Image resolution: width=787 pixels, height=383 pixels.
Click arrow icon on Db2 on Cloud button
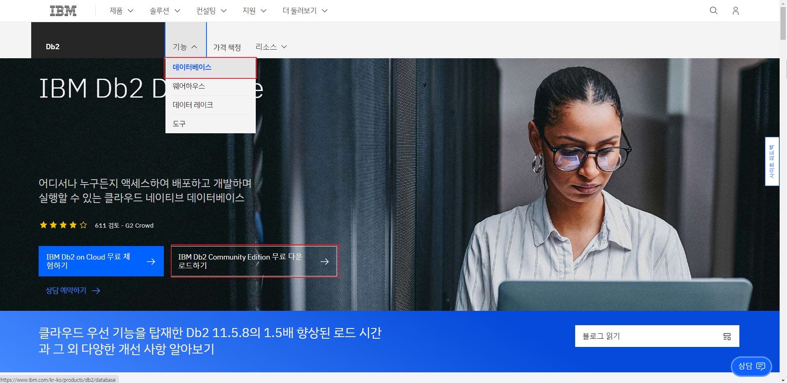151,262
